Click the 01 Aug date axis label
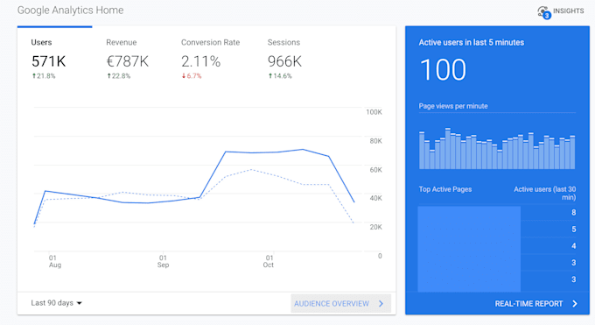 pos(54,262)
